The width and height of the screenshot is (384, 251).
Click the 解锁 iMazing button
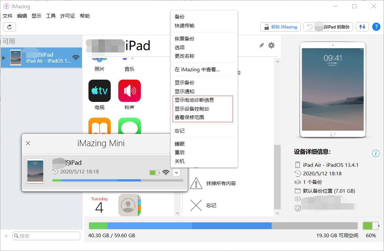(280, 27)
